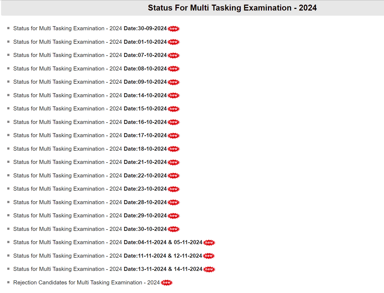Click the new badge beside Date:29-10-2024
Viewport: 384px width, 293px height.
[174, 216]
